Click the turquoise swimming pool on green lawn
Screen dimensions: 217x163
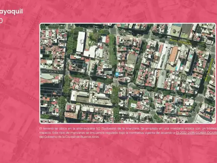click(x=133, y=105)
